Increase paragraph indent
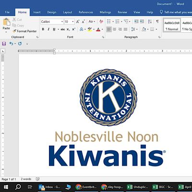This screenshot has height=192, width=192. pos(142,22)
